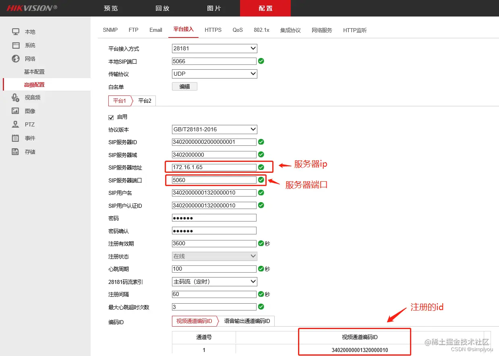The height and width of the screenshot is (356, 499).
Task: Select the 视频通道编码ID tab
Action: pyautogui.click(x=194, y=321)
